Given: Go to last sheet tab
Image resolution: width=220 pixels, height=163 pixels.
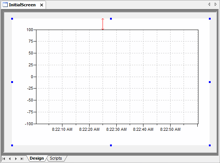Looking at the screenshot, I should point(22,159).
